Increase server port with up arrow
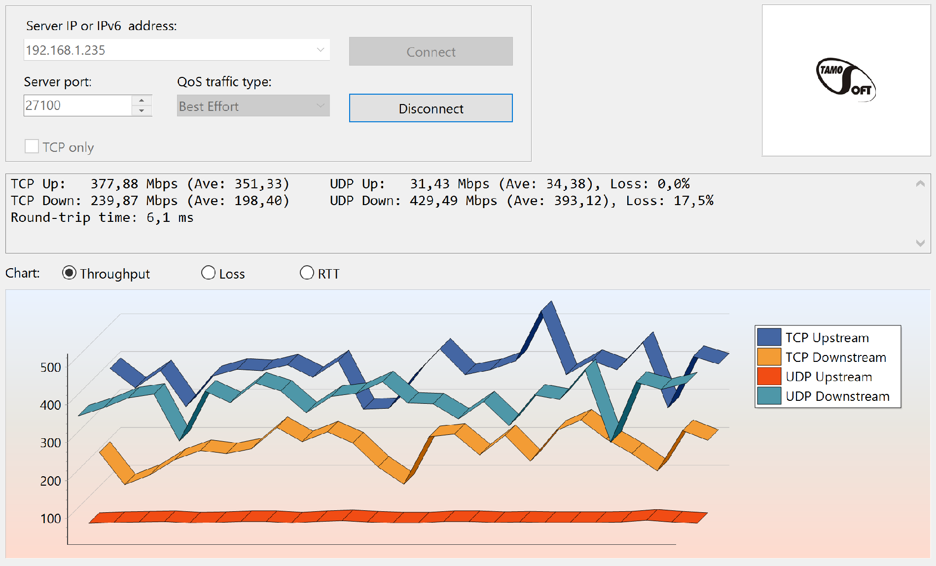The width and height of the screenshot is (936, 566). [142, 101]
